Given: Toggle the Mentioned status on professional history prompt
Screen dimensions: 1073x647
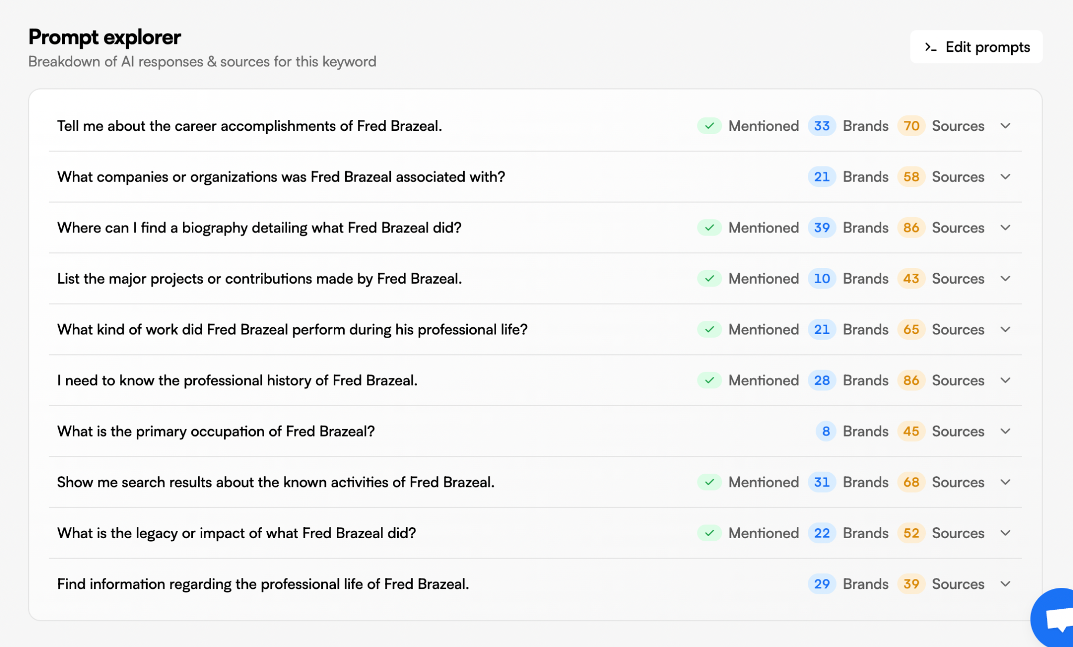Looking at the screenshot, I should (x=709, y=381).
